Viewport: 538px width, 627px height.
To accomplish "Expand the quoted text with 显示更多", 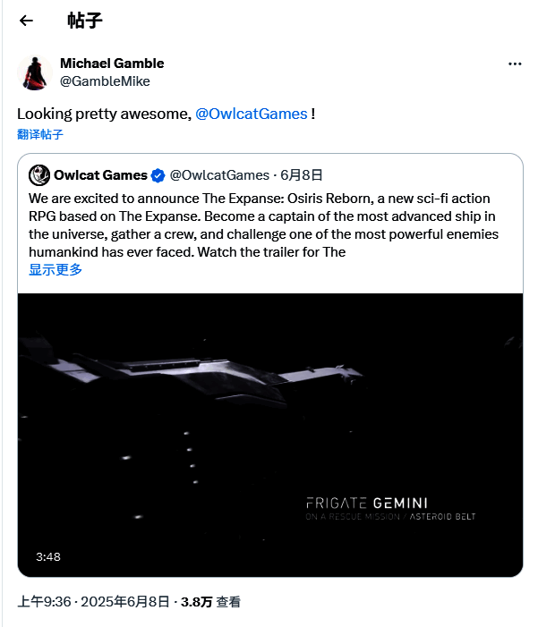I will point(56,269).
